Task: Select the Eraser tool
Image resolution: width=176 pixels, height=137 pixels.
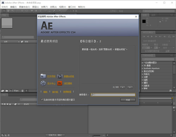Action: coord(54,11)
